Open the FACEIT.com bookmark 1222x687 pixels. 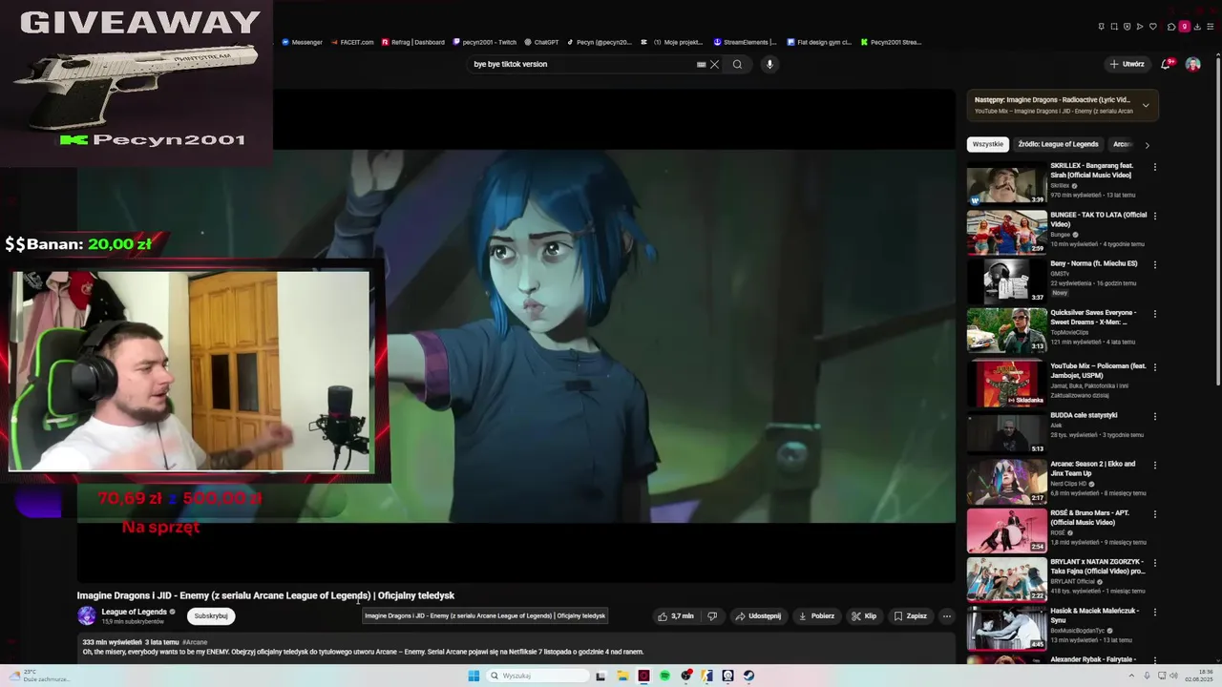tap(351, 42)
